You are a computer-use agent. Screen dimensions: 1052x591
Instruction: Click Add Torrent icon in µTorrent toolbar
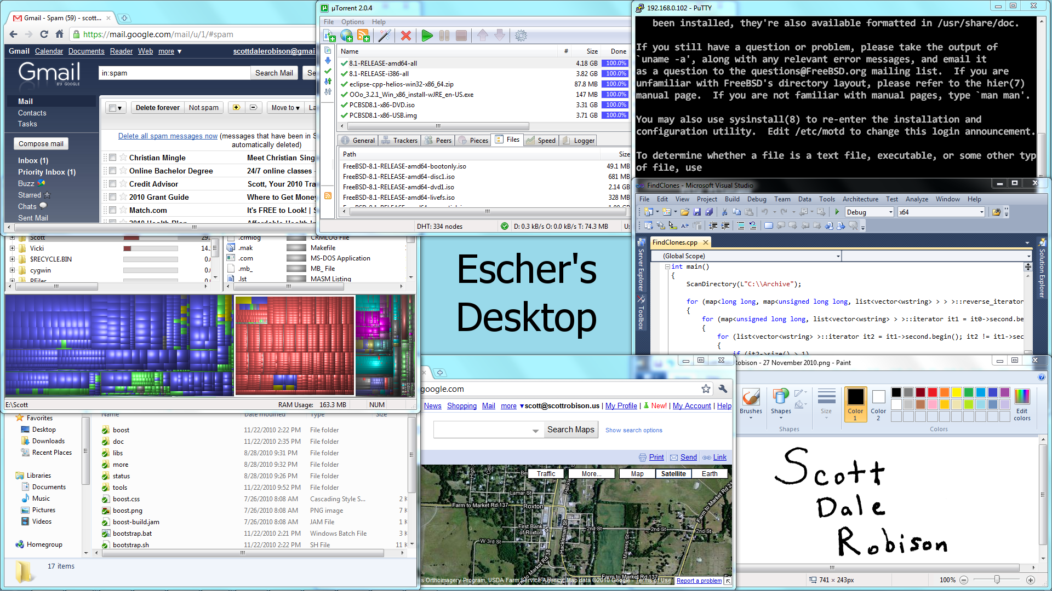click(x=330, y=36)
